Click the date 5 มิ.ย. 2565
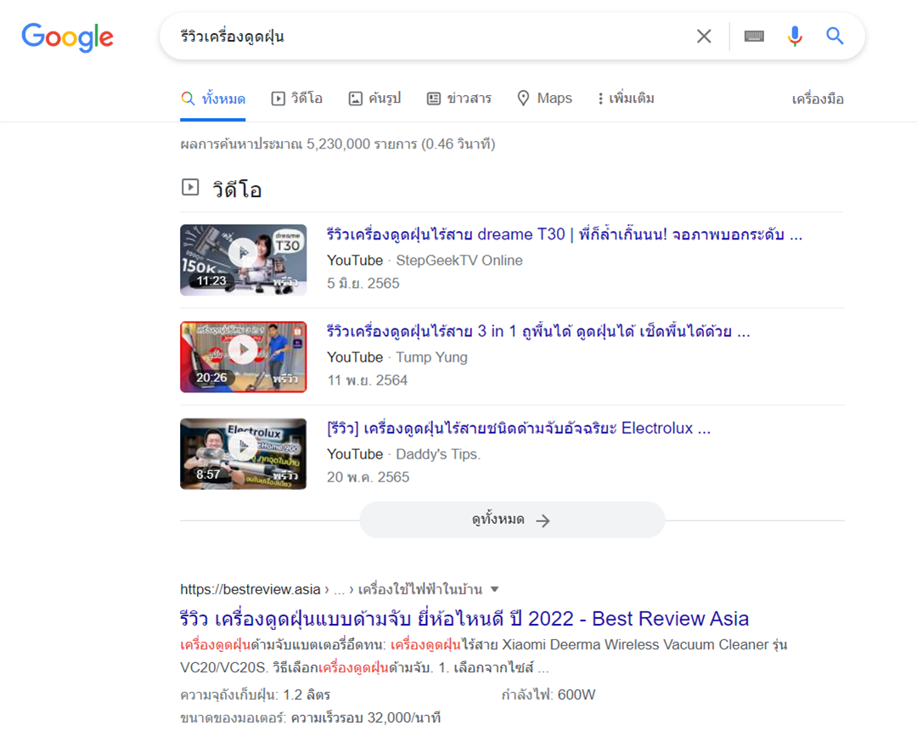Image resolution: width=917 pixels, height=731 pixels. click(x=363, y=284)
